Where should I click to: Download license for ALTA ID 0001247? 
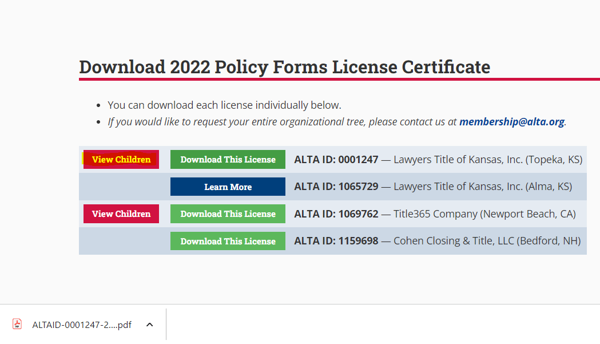tap(228, 159)
